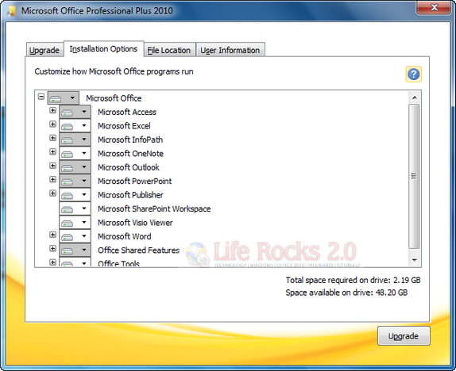The width and height of the screenshot is (456, 371).
Task: Click the space available on drive text
Action: click(x=346, y=293)
